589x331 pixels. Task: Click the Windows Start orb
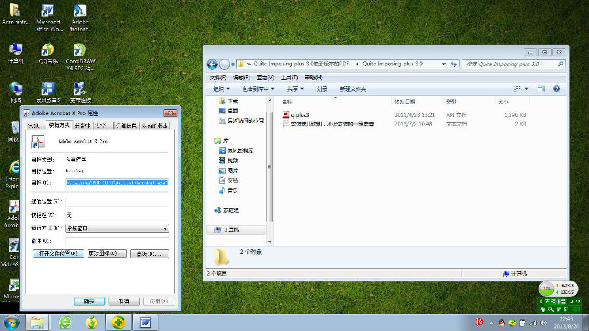click(x=11, y=322)
